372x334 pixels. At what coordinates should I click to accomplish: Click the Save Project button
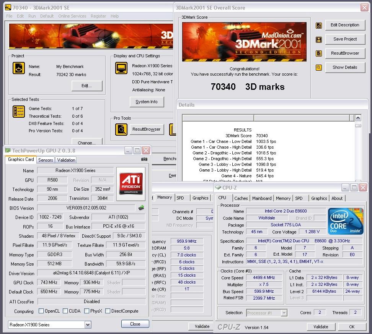point(345,39)
